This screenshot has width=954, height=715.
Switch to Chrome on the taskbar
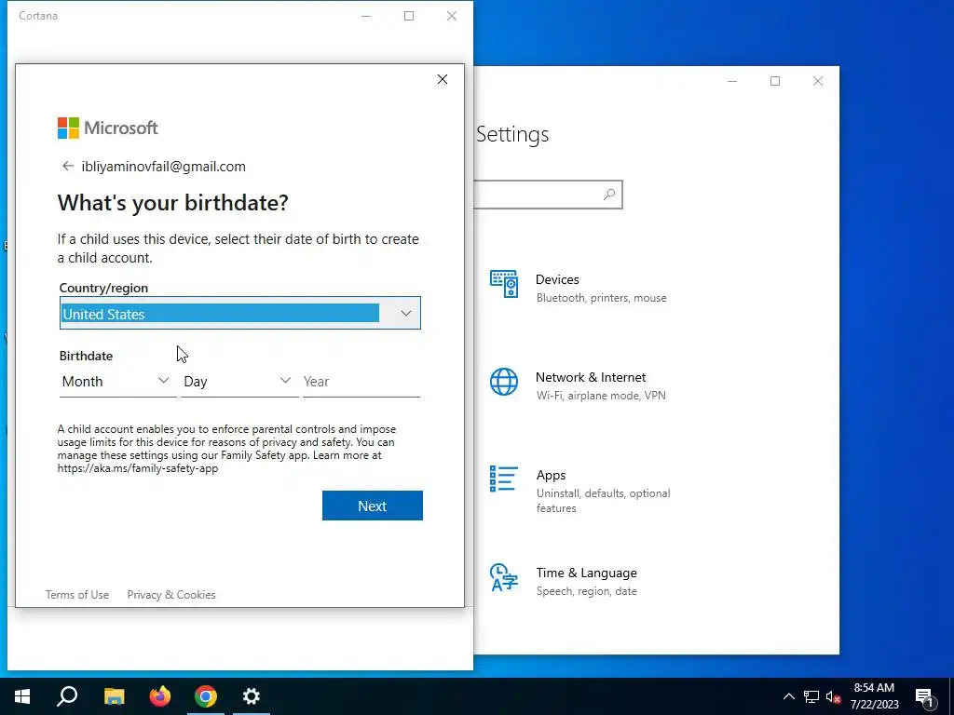tap(206, 696)
